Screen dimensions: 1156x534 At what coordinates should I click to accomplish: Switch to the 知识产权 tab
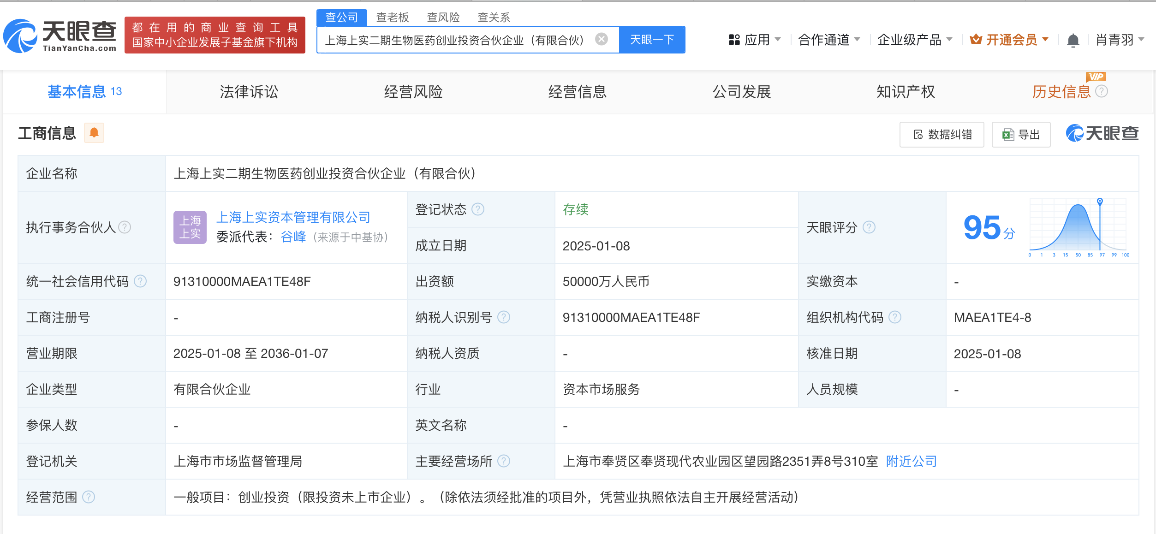click(906, 92)
